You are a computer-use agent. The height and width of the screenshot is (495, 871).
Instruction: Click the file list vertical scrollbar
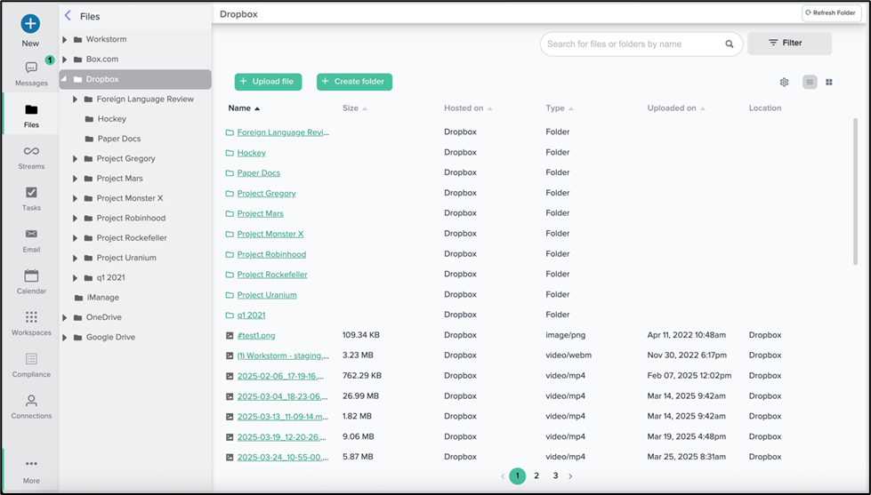[x=856, y=191]
